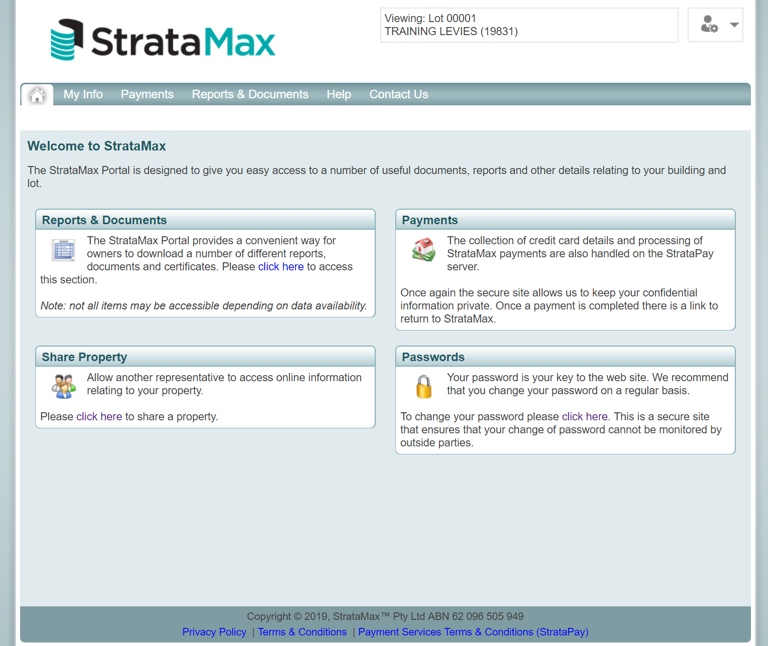Select the Viewing Lot 00001 selector box
The height and width of the screenshot is (646, 768).
[x=529, y=25]
